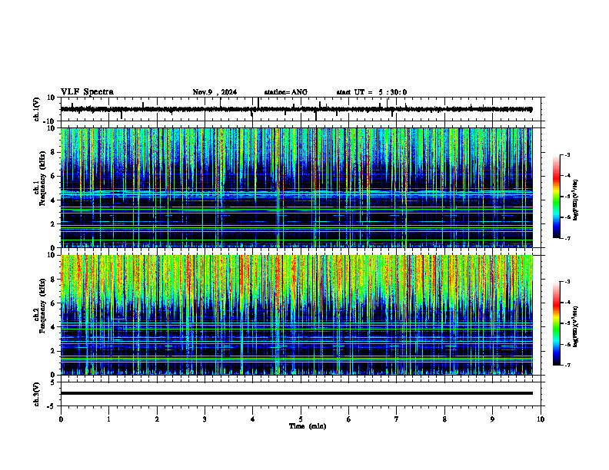This screenshot has width=609, height=470.
Task: Click the "4" kHz tick on ch.2 spectrogram axis
Action: pyautogui.click(x=53, y=327)
